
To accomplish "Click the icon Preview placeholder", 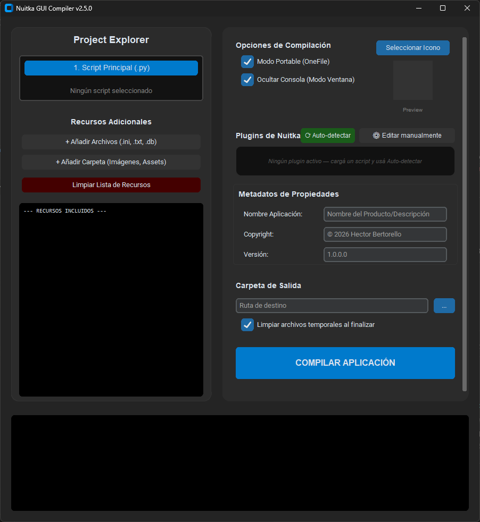I will point(412,80).
